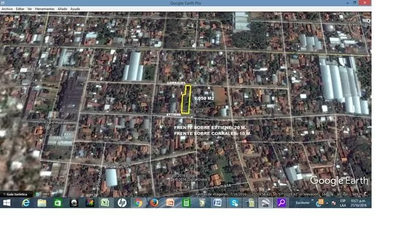
Task: Open the Guía turística panel
Action: coord(17,194)
